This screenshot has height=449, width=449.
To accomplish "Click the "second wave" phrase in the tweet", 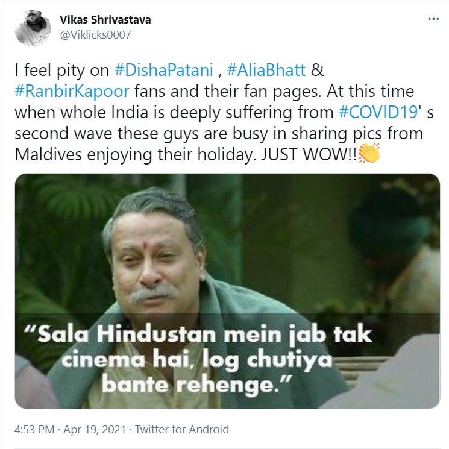I will pos(63,133).
